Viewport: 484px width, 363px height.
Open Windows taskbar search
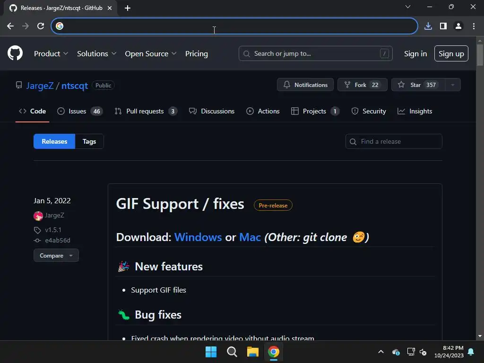point(232,352)
